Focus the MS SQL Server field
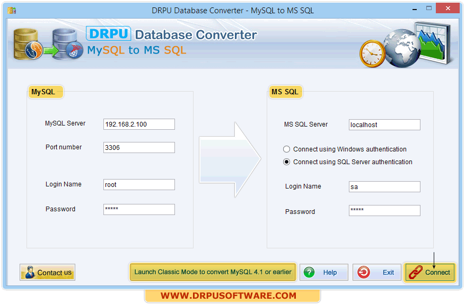465x304 pixels. point(384,125)
